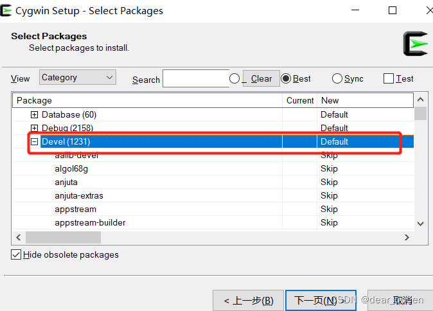Click the Cygwin title bar icon
Viewport: 433px width, 311px height.
(6, 10)
